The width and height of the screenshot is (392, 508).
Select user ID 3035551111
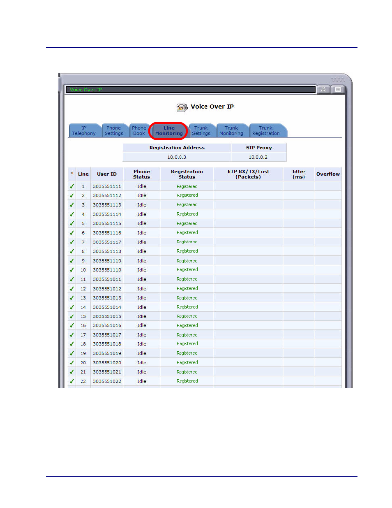(x=107, y=186)
